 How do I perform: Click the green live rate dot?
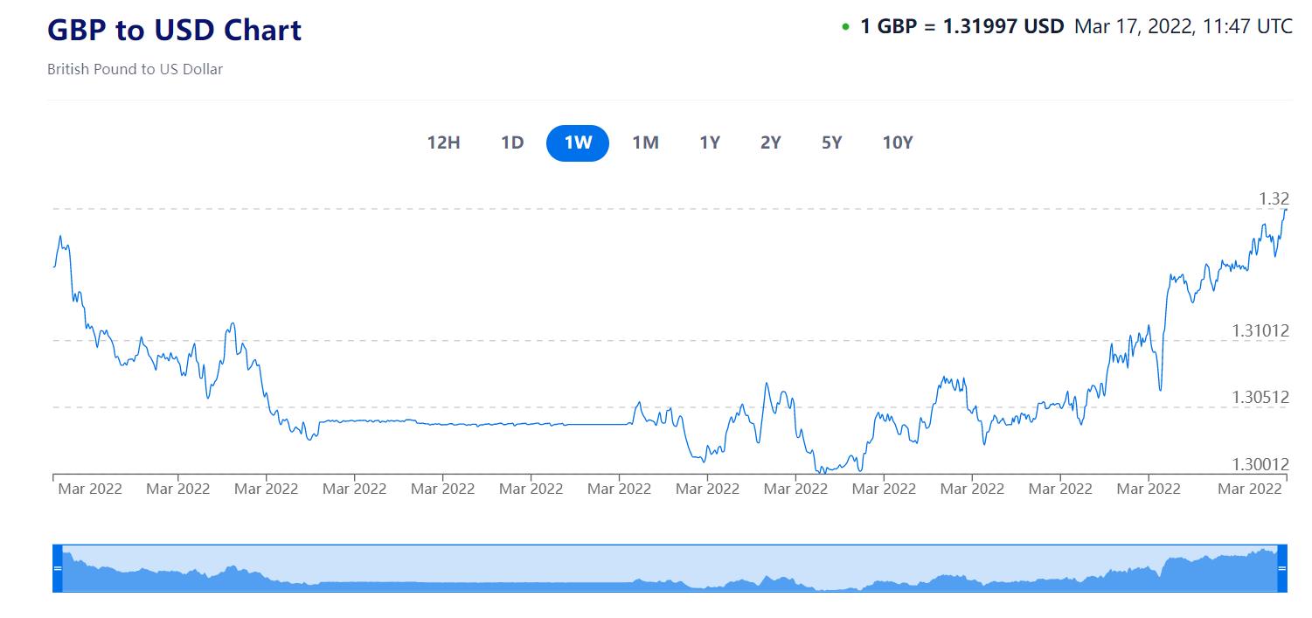point(845,27)
